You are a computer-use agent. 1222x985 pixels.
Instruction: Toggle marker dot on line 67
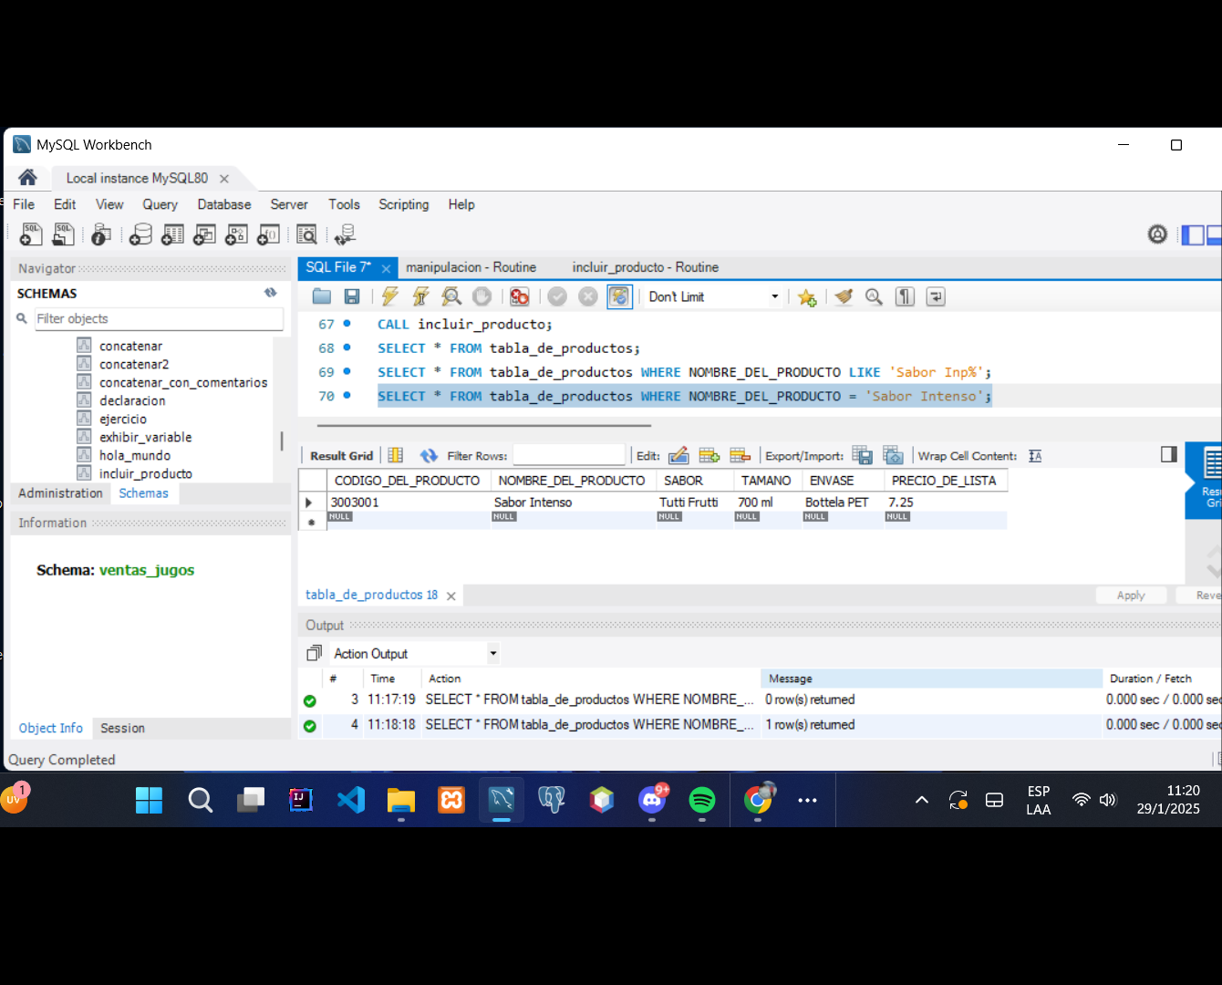[x=347, y=324]
